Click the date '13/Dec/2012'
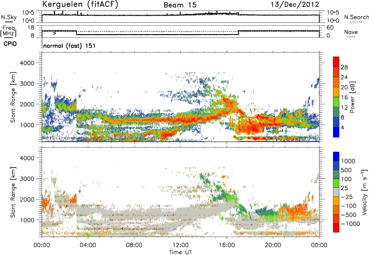The width and height of the screenshot is (369, 255). click(x=295, y=4)
